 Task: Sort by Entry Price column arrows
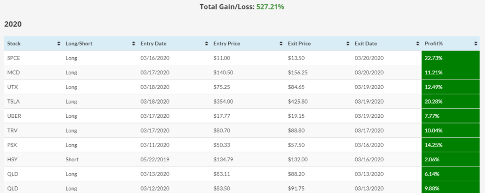pyautogui.click(x=281, y=44)
